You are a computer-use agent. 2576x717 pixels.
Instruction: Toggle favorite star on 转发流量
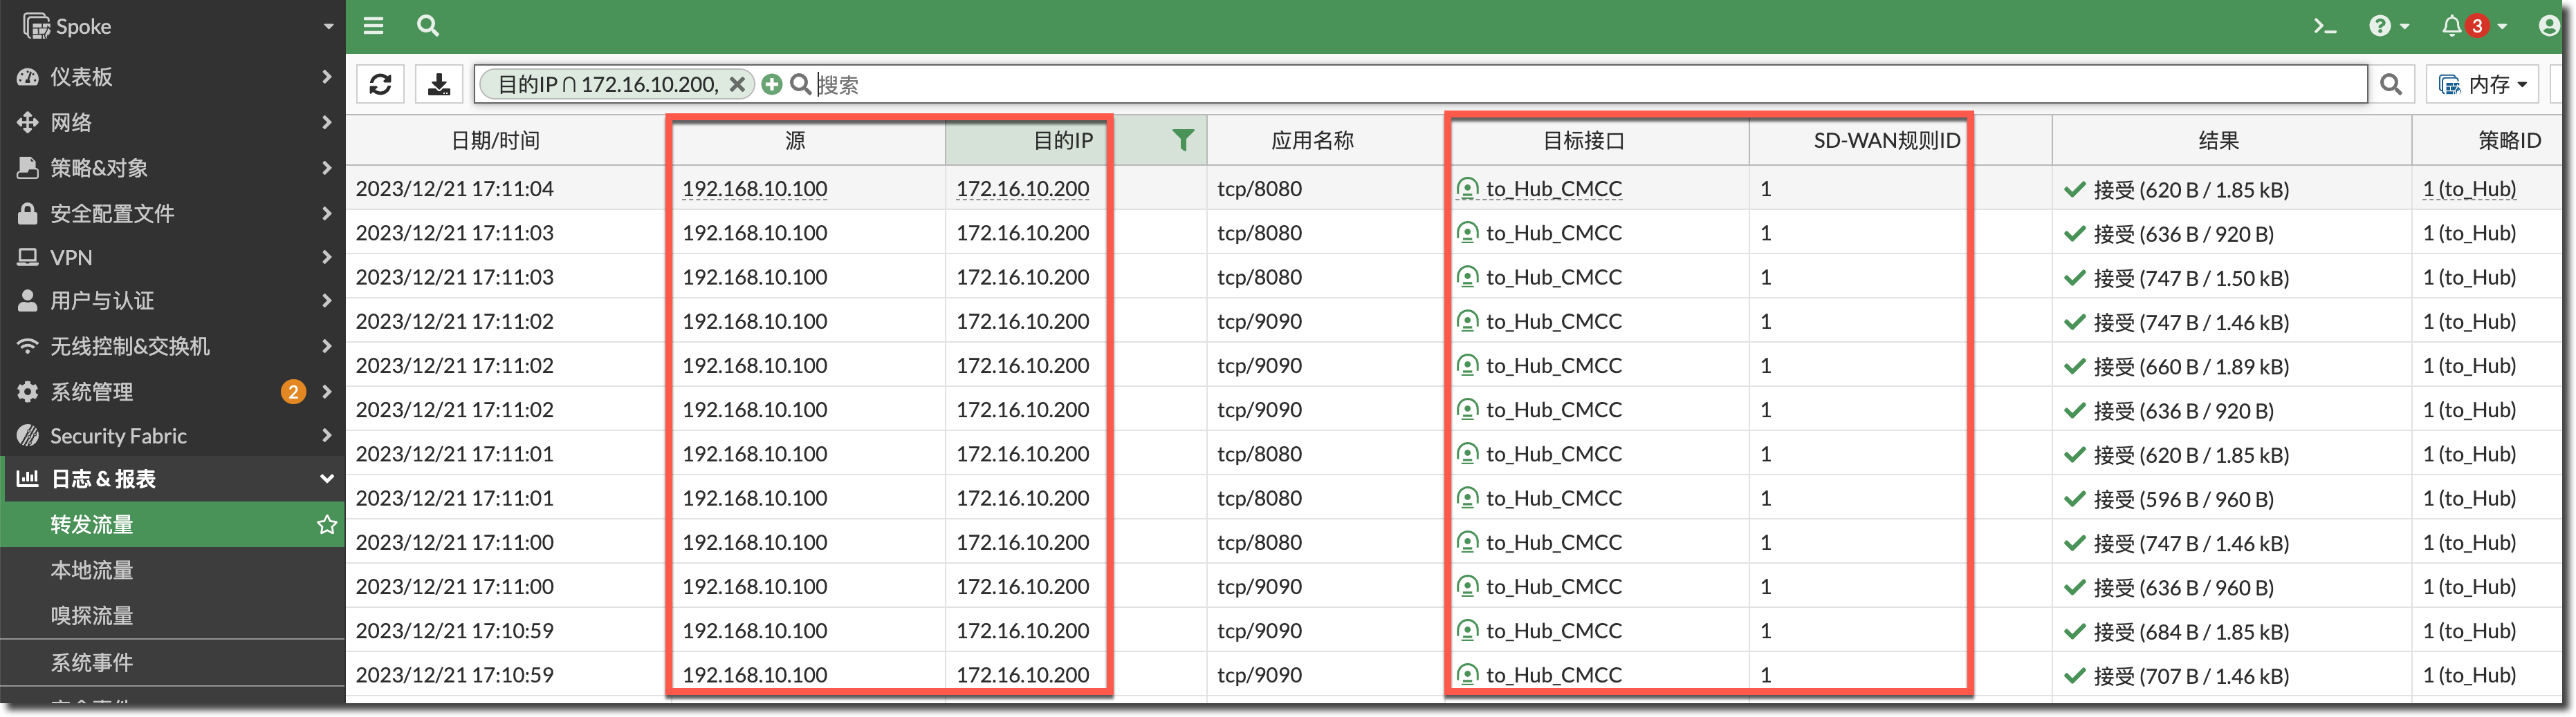coord(326,524)
